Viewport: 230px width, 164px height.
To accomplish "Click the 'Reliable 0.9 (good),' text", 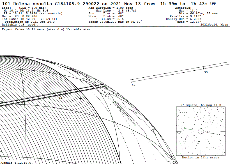I will coord(20,25).
